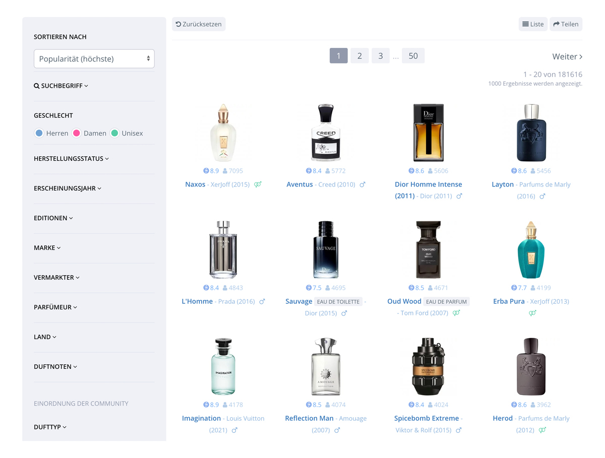Click the Dior Sauvage bottle image
The image size is (605, 458).
click(326, 249)
